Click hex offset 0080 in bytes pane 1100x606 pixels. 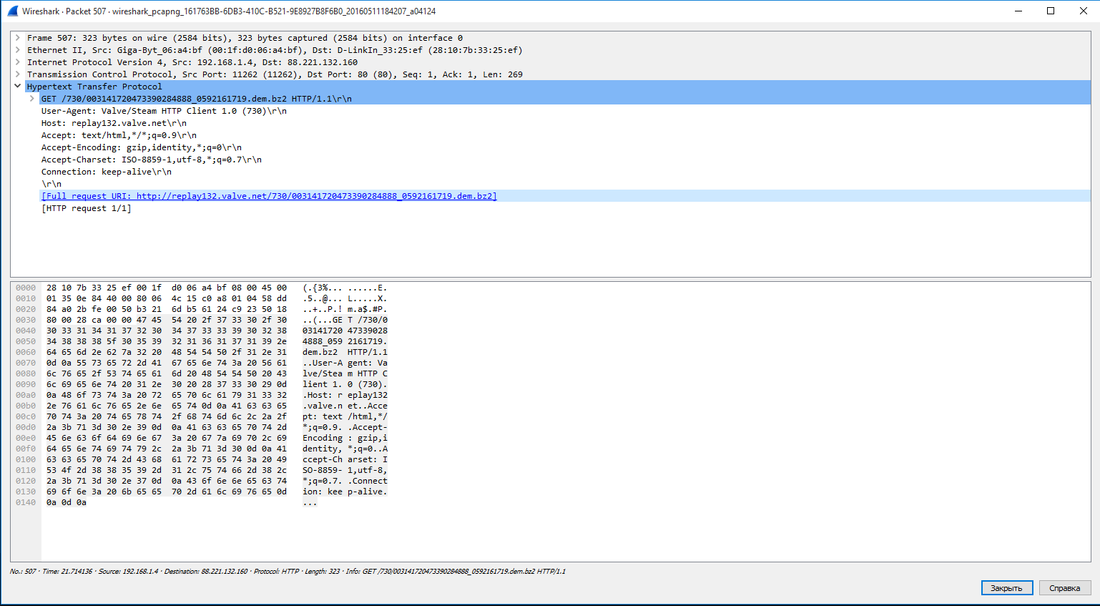tap(26, 373)
